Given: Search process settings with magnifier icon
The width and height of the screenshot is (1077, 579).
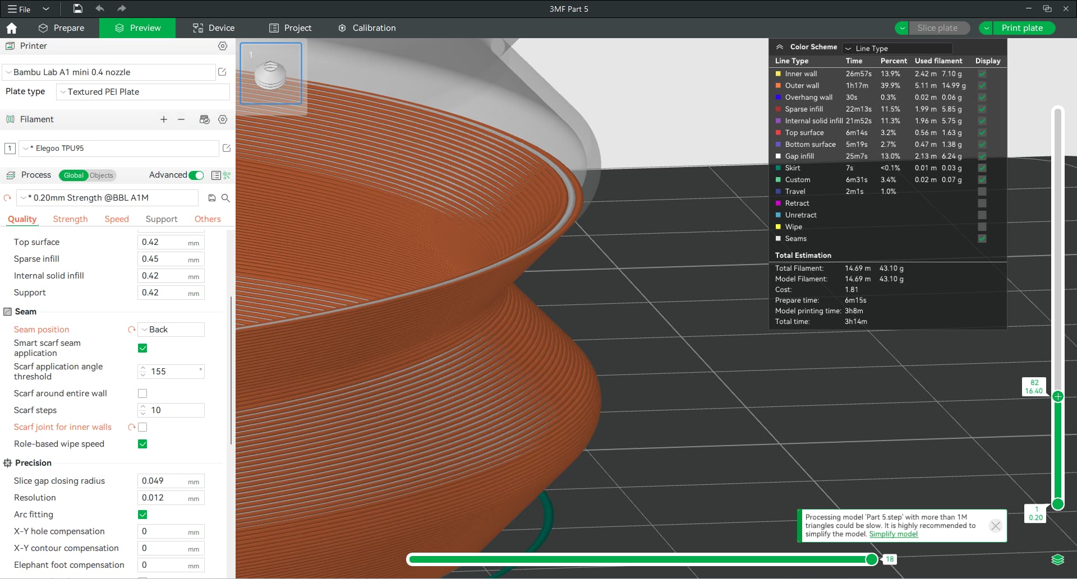Looking at the screenshot, I should coord(225,198).
